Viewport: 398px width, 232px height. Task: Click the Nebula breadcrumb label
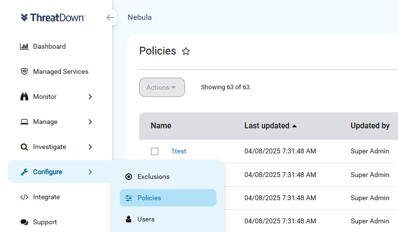coord(140,17)
